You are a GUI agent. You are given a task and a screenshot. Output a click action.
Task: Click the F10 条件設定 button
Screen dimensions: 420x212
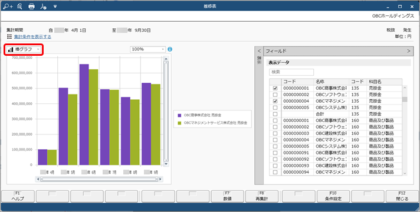[x=333, y=197]
